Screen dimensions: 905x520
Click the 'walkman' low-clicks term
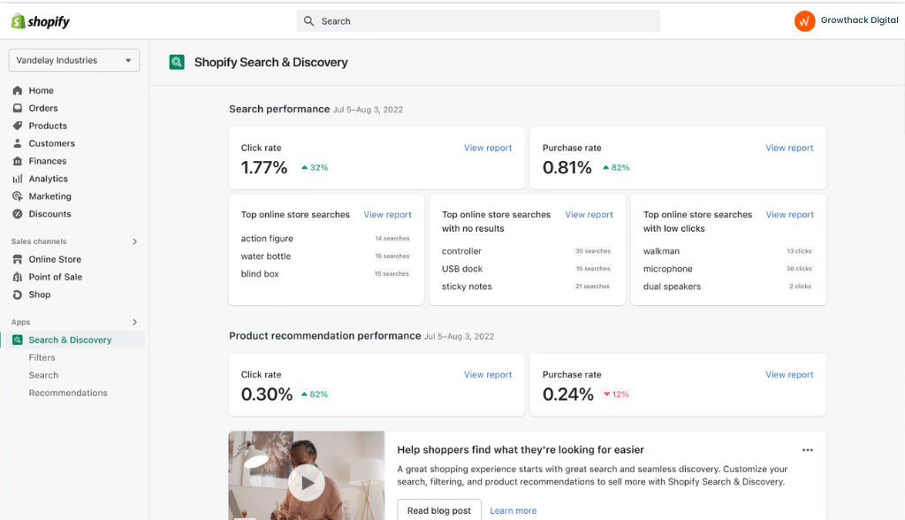[661, 251]
